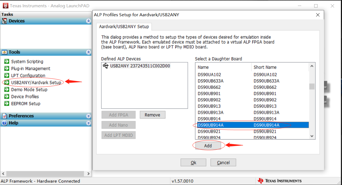
Task: Open Plug-in Management tool
Action: (31, 69)
